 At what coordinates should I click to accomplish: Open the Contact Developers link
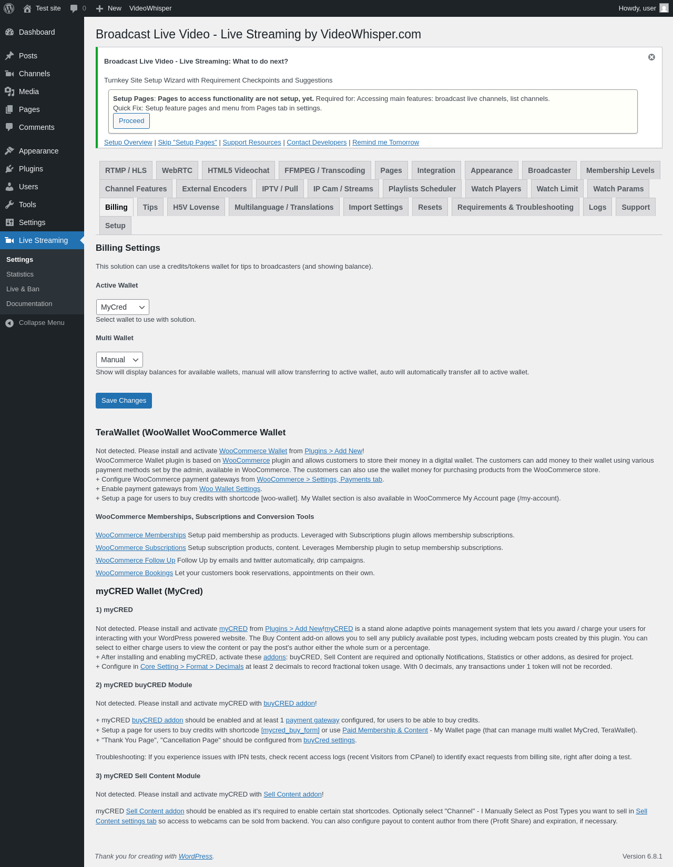coord(317,142)
